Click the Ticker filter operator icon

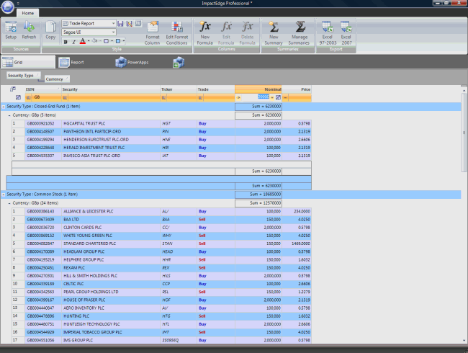pyautogui.click(x=164, y=98)
